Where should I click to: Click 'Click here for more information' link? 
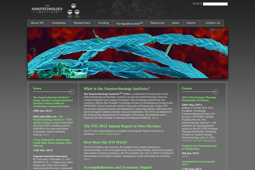tap(199, 141)
